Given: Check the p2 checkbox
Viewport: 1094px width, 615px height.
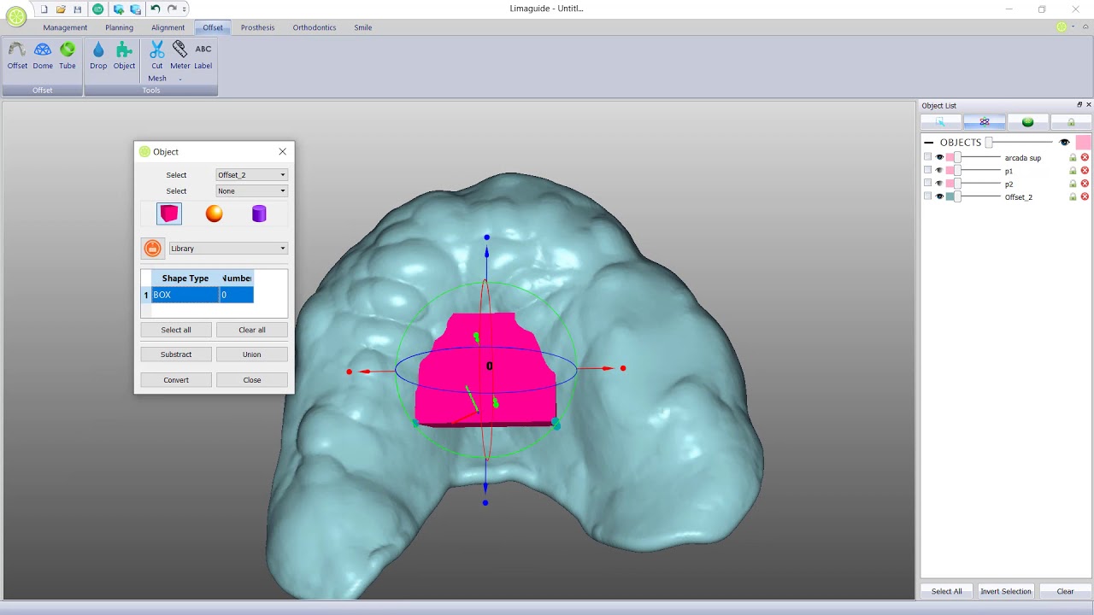Looking at the screenshot, I should [928, 183].
